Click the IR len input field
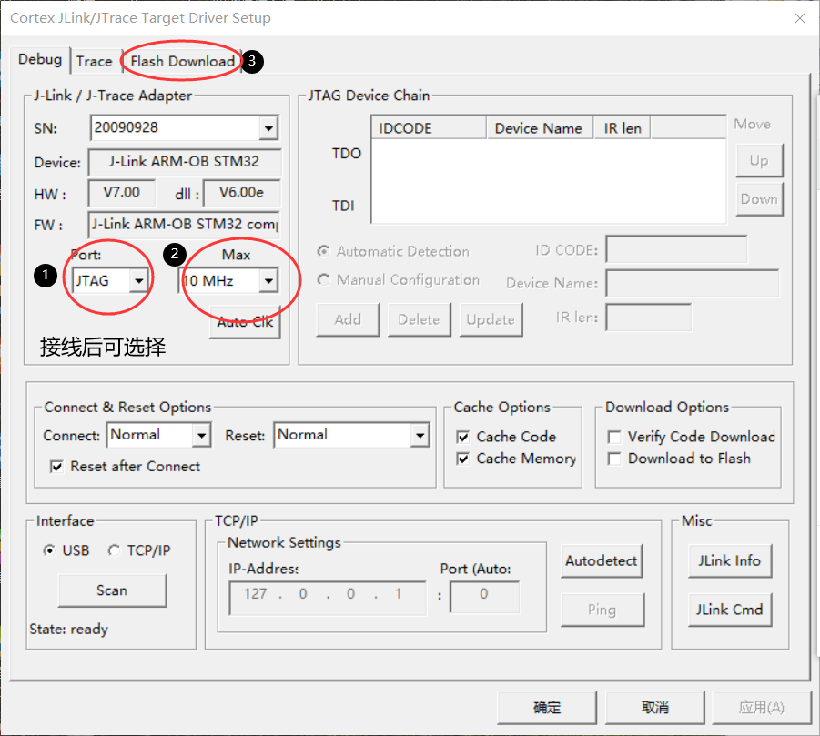 [649, 318]
